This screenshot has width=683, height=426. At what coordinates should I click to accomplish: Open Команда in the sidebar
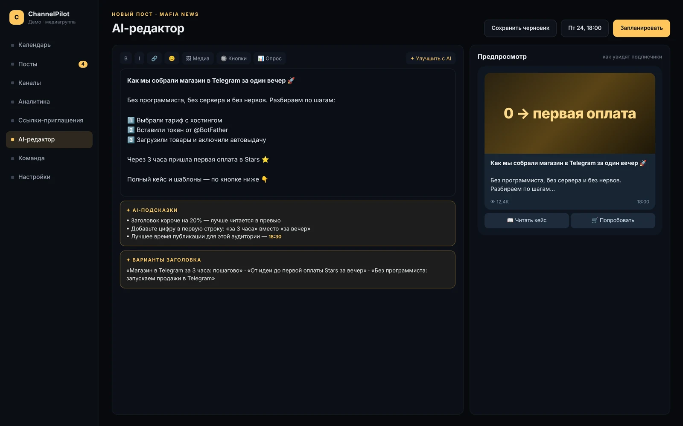pyautogui.click(x=49, y=158)
